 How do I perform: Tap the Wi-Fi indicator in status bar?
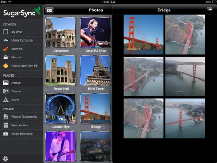[9, 2]
